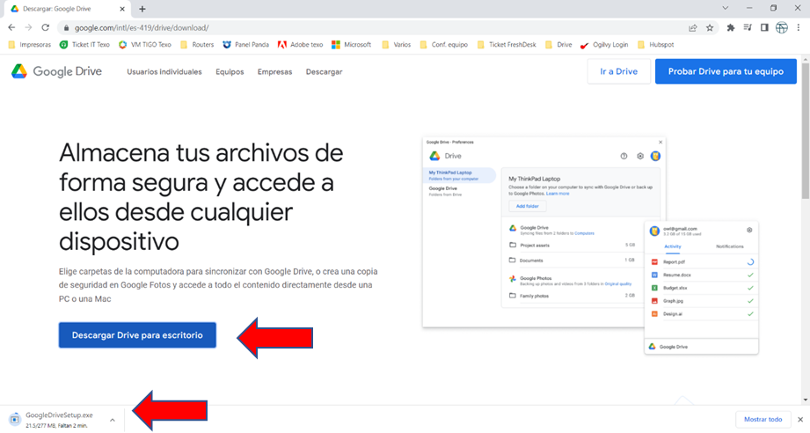
Task: Open the Ticket FreshDesk bookmark folder
Action: 507,45
